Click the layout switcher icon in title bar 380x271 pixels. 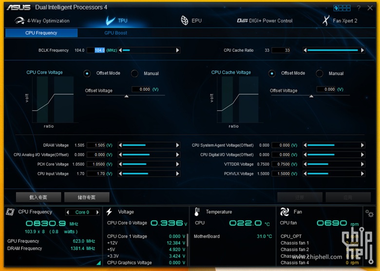pos(342,8)
